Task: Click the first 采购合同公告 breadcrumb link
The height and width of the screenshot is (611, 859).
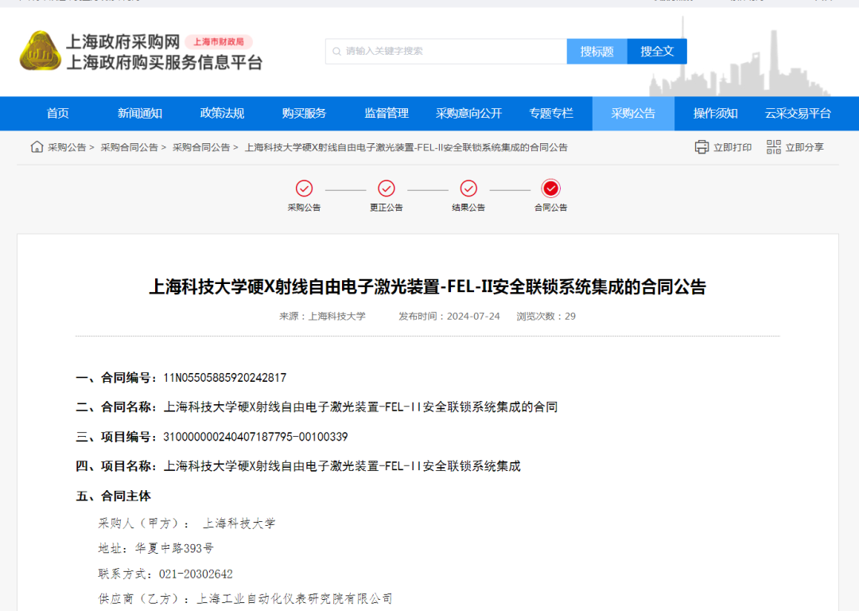Action: (130, 147)
